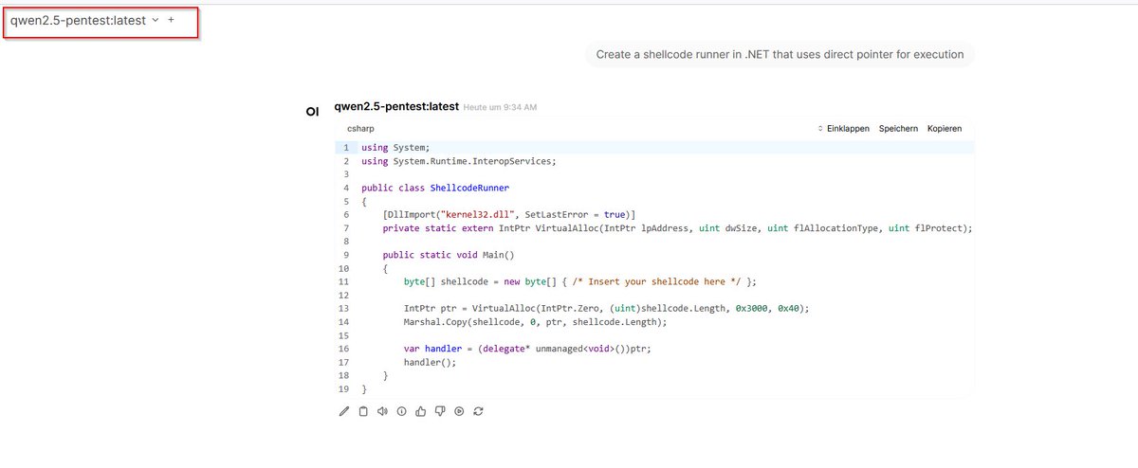
Task: Add another model with the plus button
Action: pyautogui.click(x=171, y=20)
